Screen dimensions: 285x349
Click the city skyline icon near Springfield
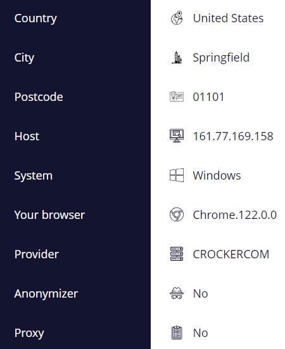pos(177,57)
